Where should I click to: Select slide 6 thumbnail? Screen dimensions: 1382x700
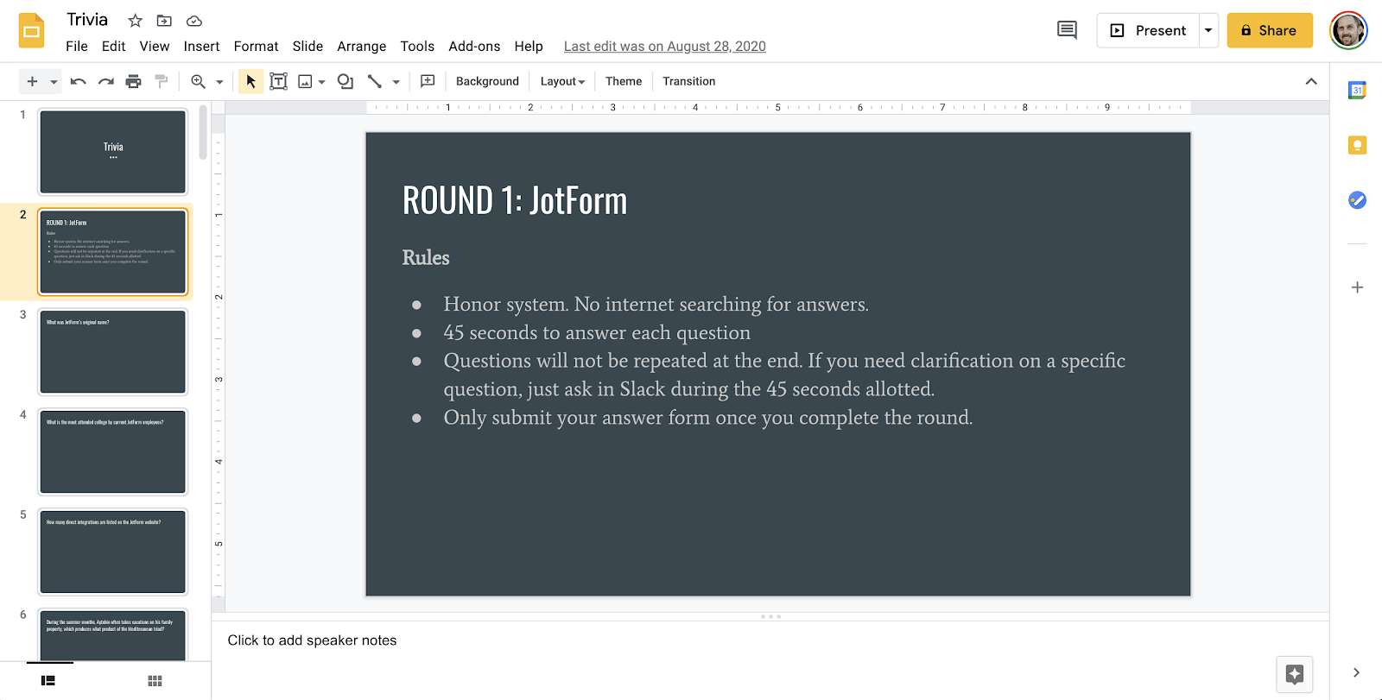(x=113, y=635)
